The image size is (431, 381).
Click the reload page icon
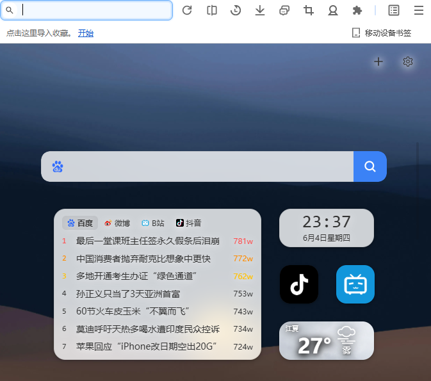tap(187, 10)
